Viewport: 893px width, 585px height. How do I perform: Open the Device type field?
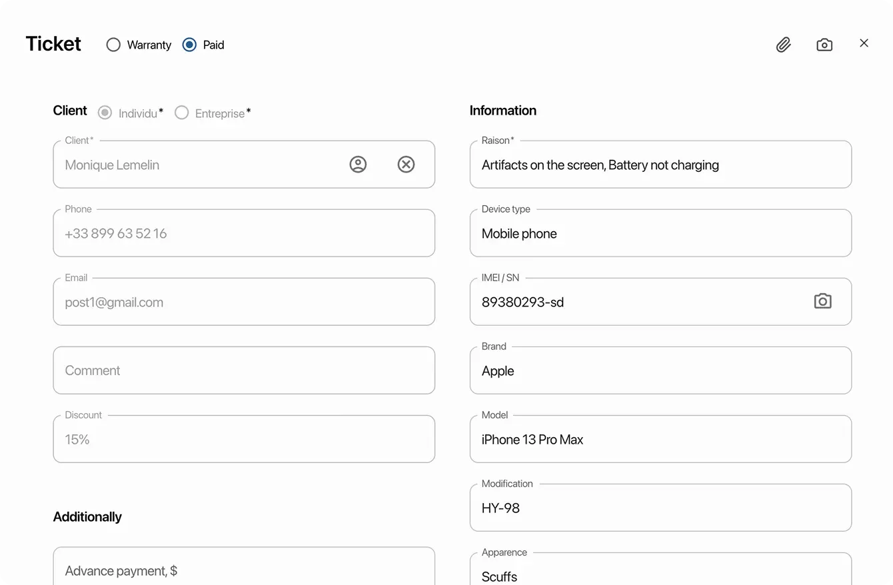coord(660,233)
